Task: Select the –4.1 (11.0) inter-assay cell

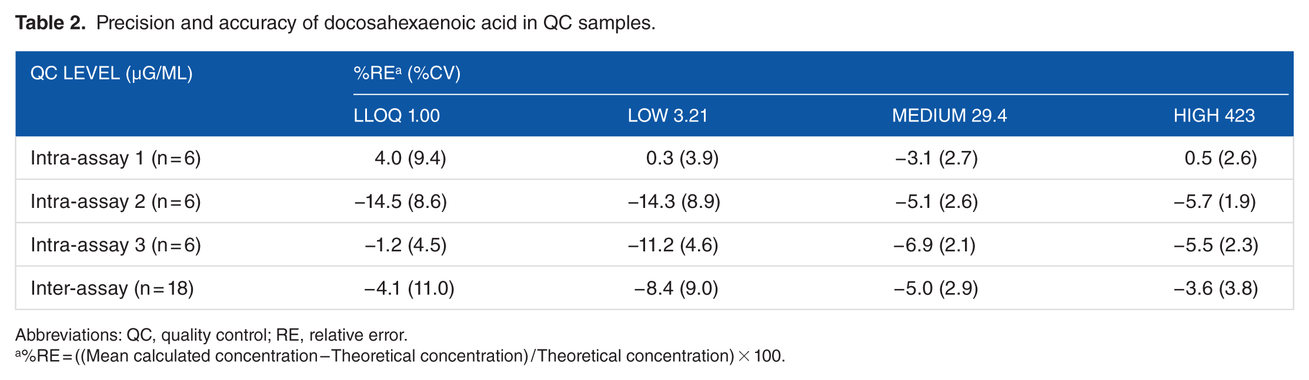Action: [x=409, y=288]
